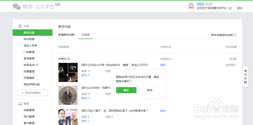Image resolution: width=253 pixels, height=125 pixels.
Task: Click the 微信·公众平台 title text
Action: pyautogui.click(x=38, y=7)
